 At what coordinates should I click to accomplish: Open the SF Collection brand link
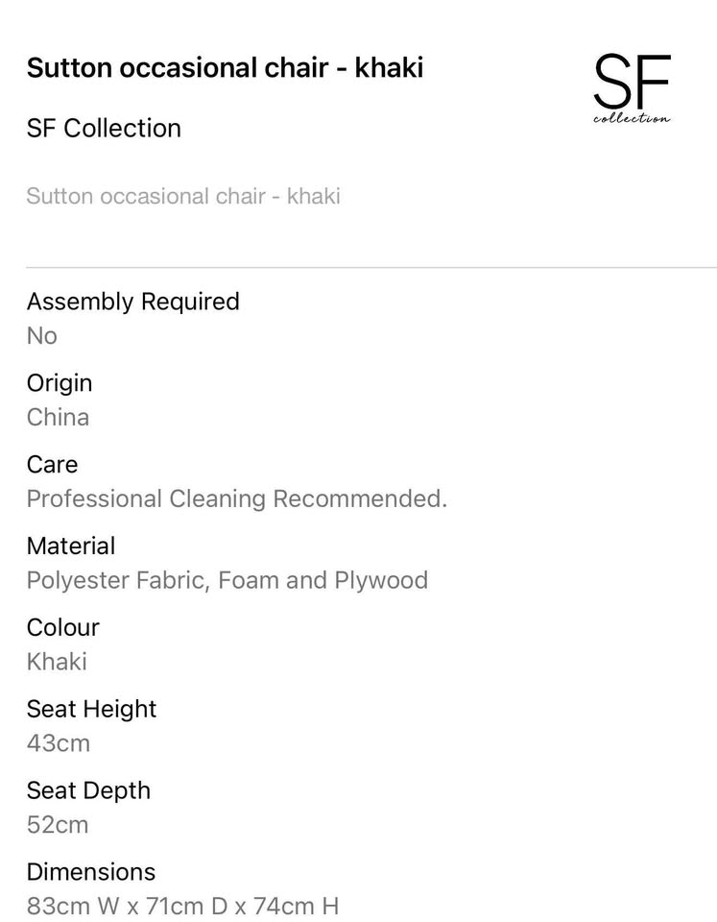coord(104,128)
